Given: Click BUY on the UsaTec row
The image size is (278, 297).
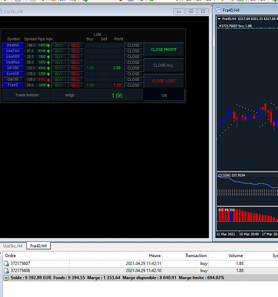Looking at the screenshot, I should pyautogui.click(x=59, y=51).
